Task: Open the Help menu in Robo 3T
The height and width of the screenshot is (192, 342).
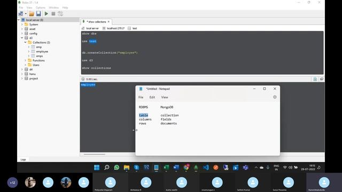Action: (65, 7)
